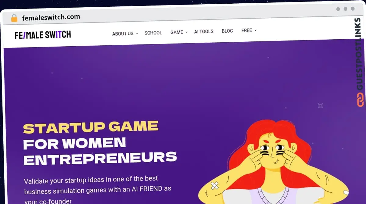The height and width of the screenshot is (204, 366).
Task: Click the middle gray window dot
Action: click(x=345, y=9)
